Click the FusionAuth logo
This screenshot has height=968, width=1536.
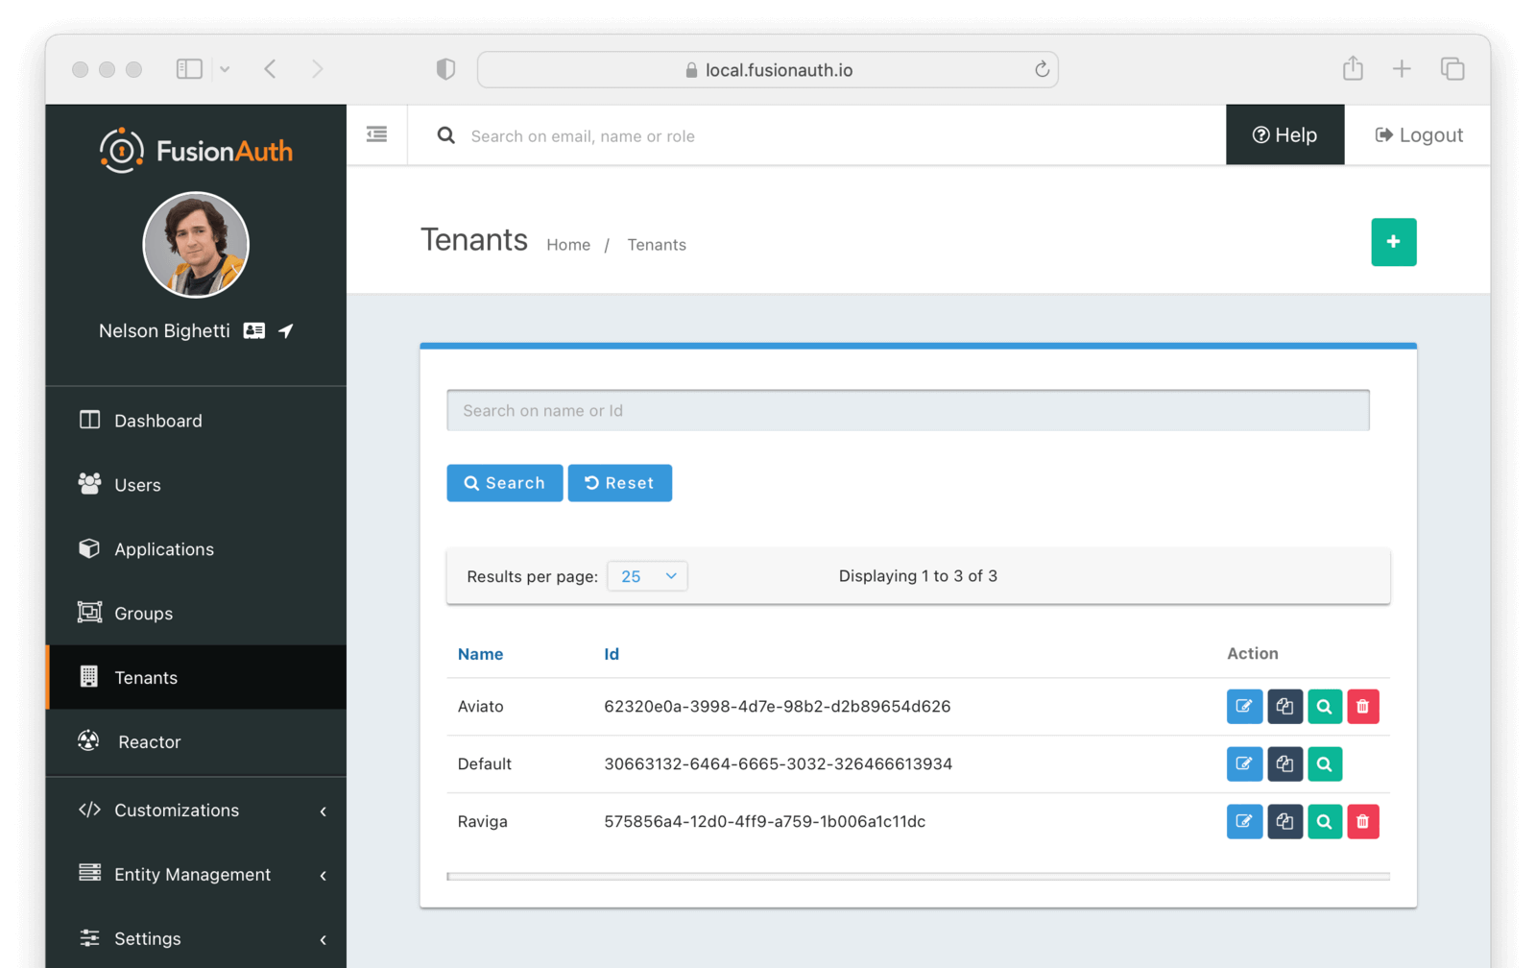[196, 151]
